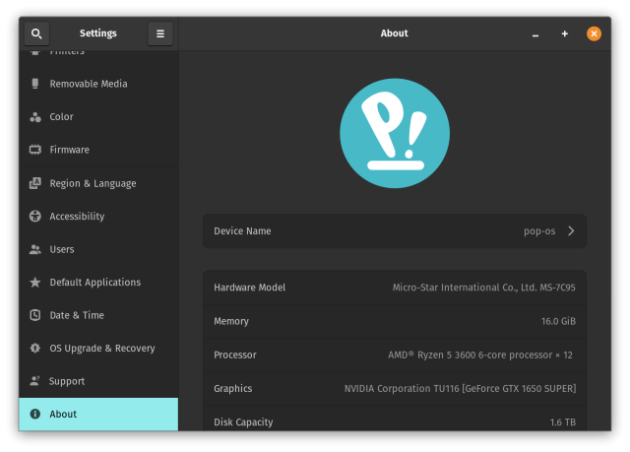Select the AMD Ryzen 5 3600 value
This screenshot has width=630, height=452.
(x=480, y=355)
